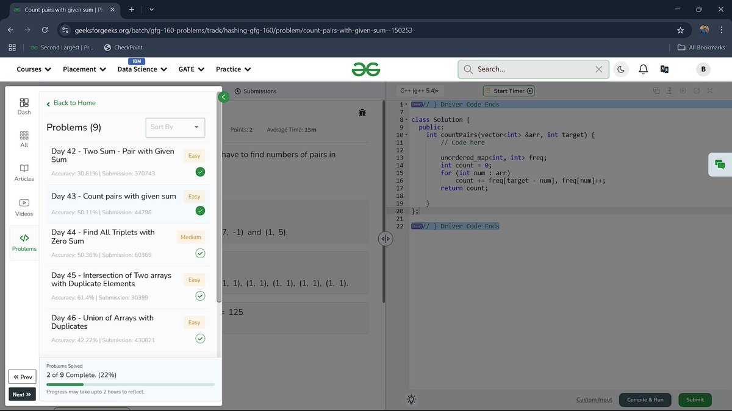Expand the Data Science menu

pyautogui.click(x=142, y=69)
